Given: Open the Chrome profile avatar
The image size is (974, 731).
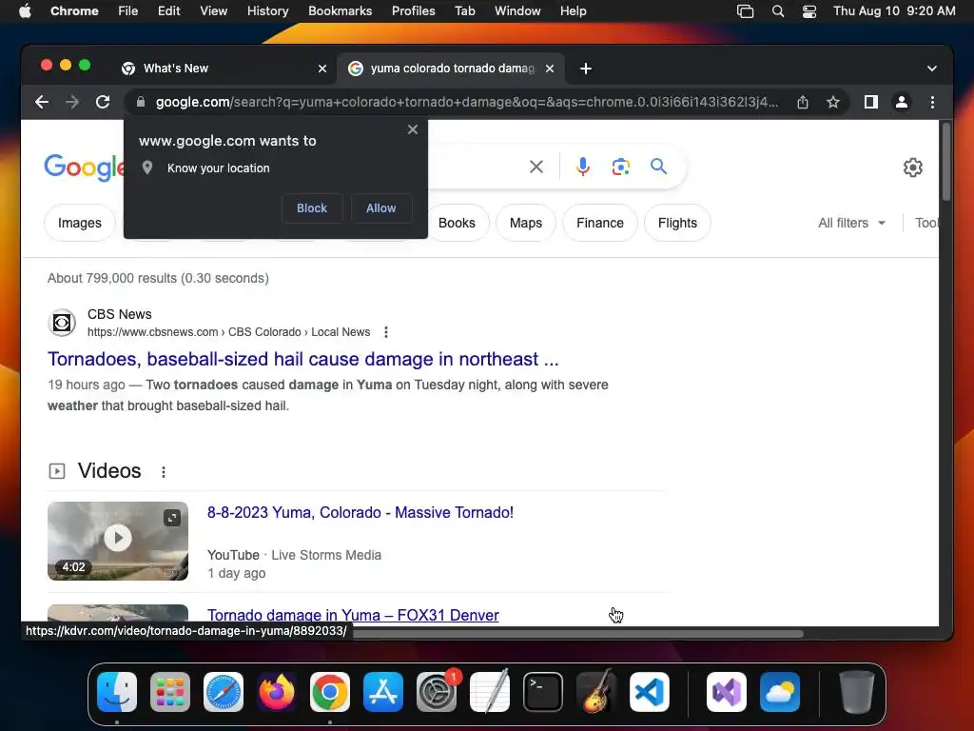Looking at the screenshot, I should (902, 102).
